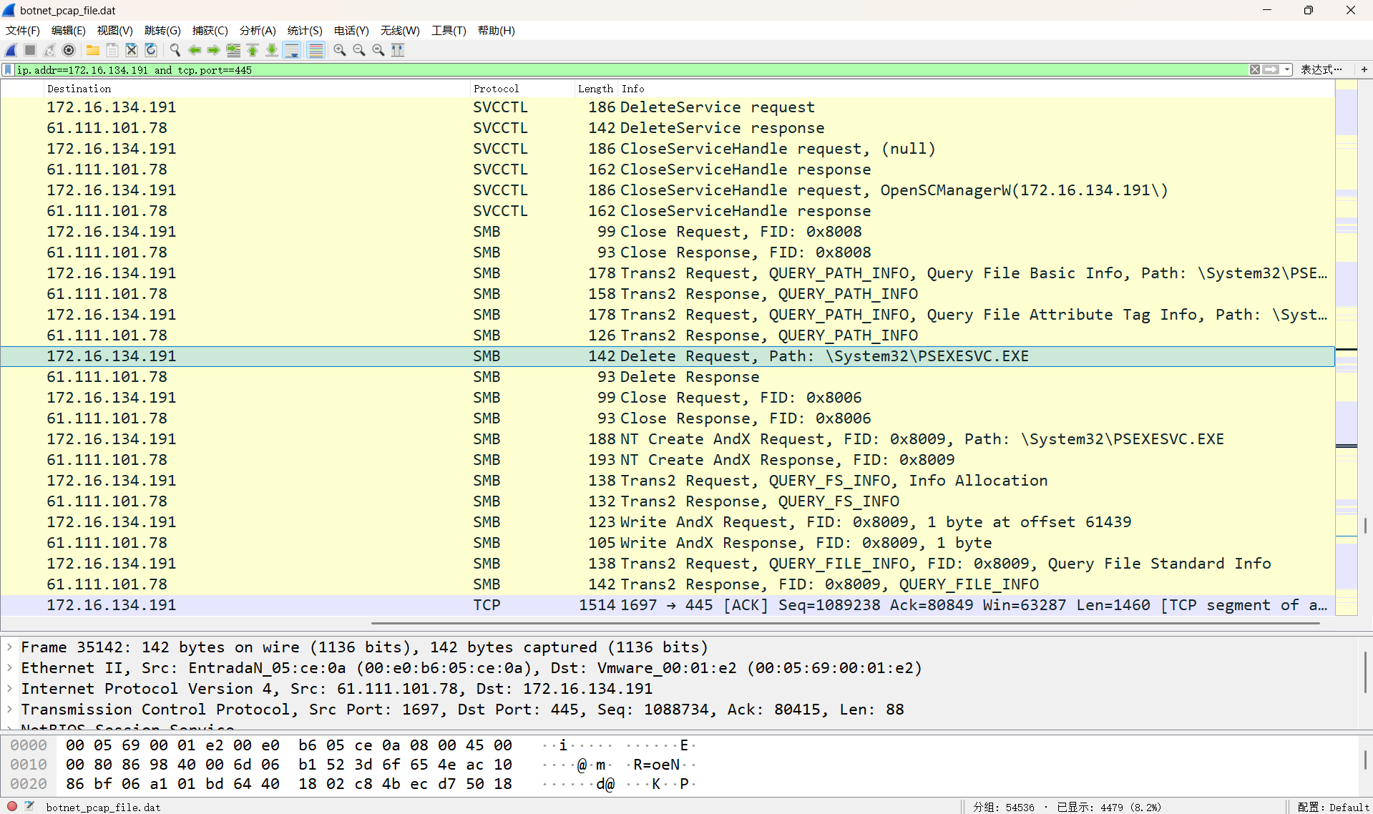Viewport: 1373px width, 814px height.
Task: Expand Transmission Control Protocol details
Action: click(x=9, y=710)
